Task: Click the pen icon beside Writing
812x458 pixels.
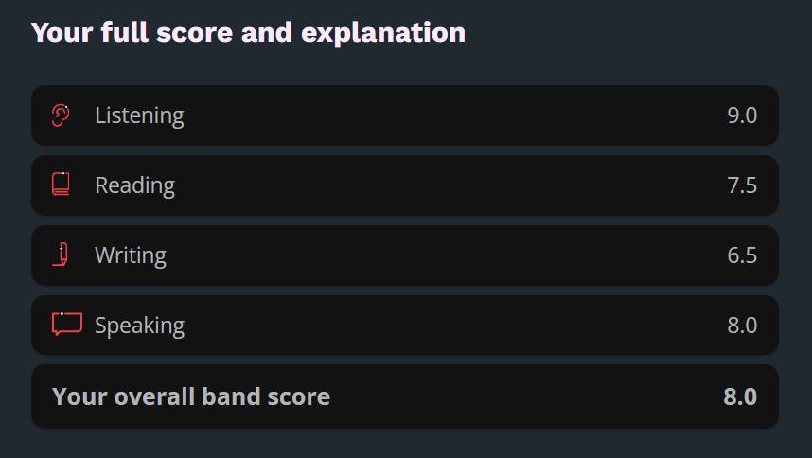Action: [62, 255]
